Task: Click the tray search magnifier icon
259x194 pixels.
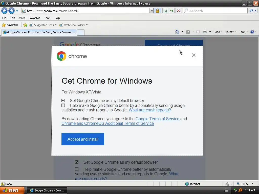Action: [x=240, y=190]
